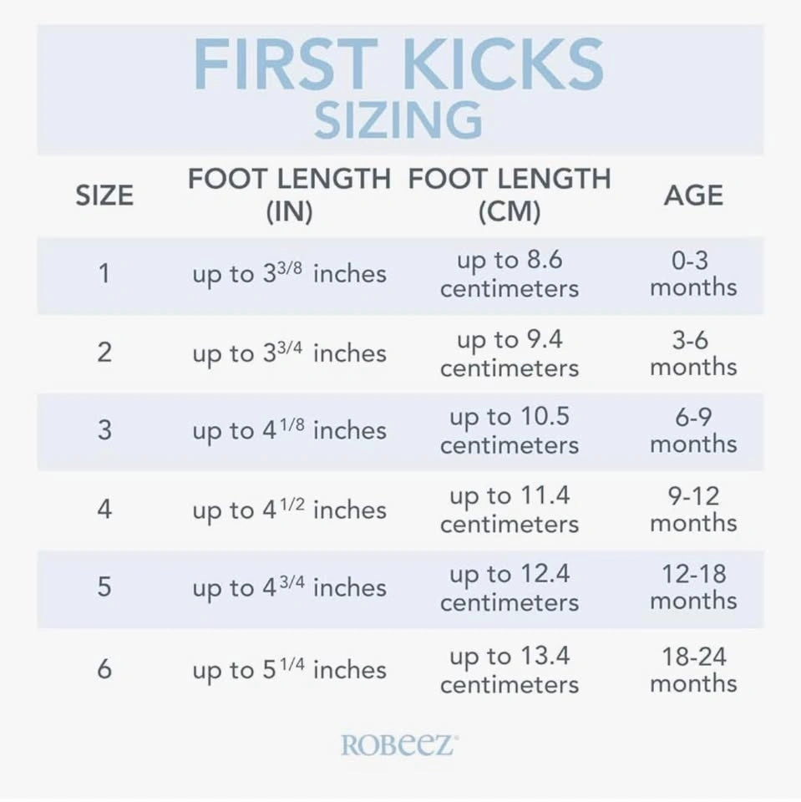Click size 4 in the size column
The width and height of the screenshot is (801, 802).
pyautogui.click(x=104, y=510)
